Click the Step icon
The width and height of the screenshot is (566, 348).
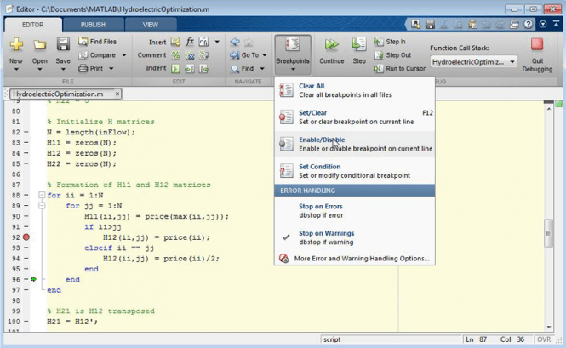pos(359,45)
